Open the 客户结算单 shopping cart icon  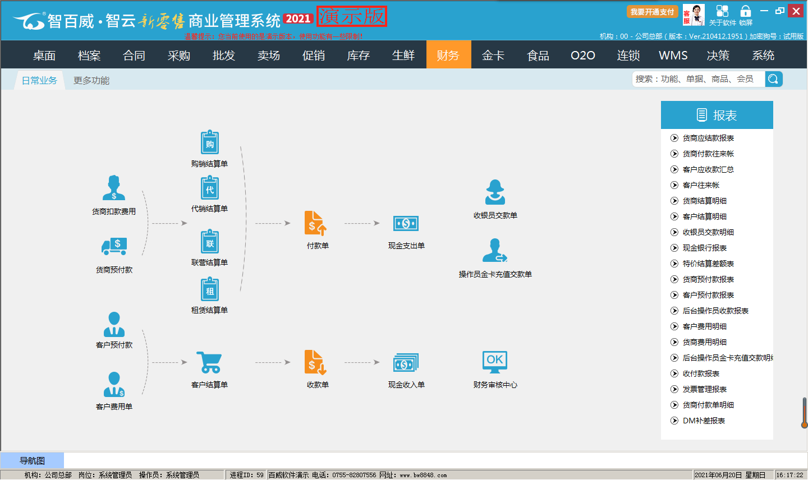tap(209, 362)
